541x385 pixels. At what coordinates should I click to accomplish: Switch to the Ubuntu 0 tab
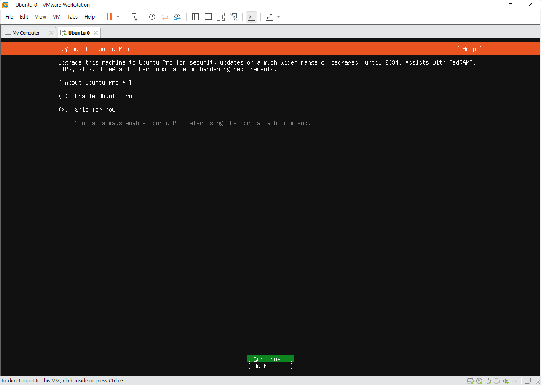pos(79,33)
